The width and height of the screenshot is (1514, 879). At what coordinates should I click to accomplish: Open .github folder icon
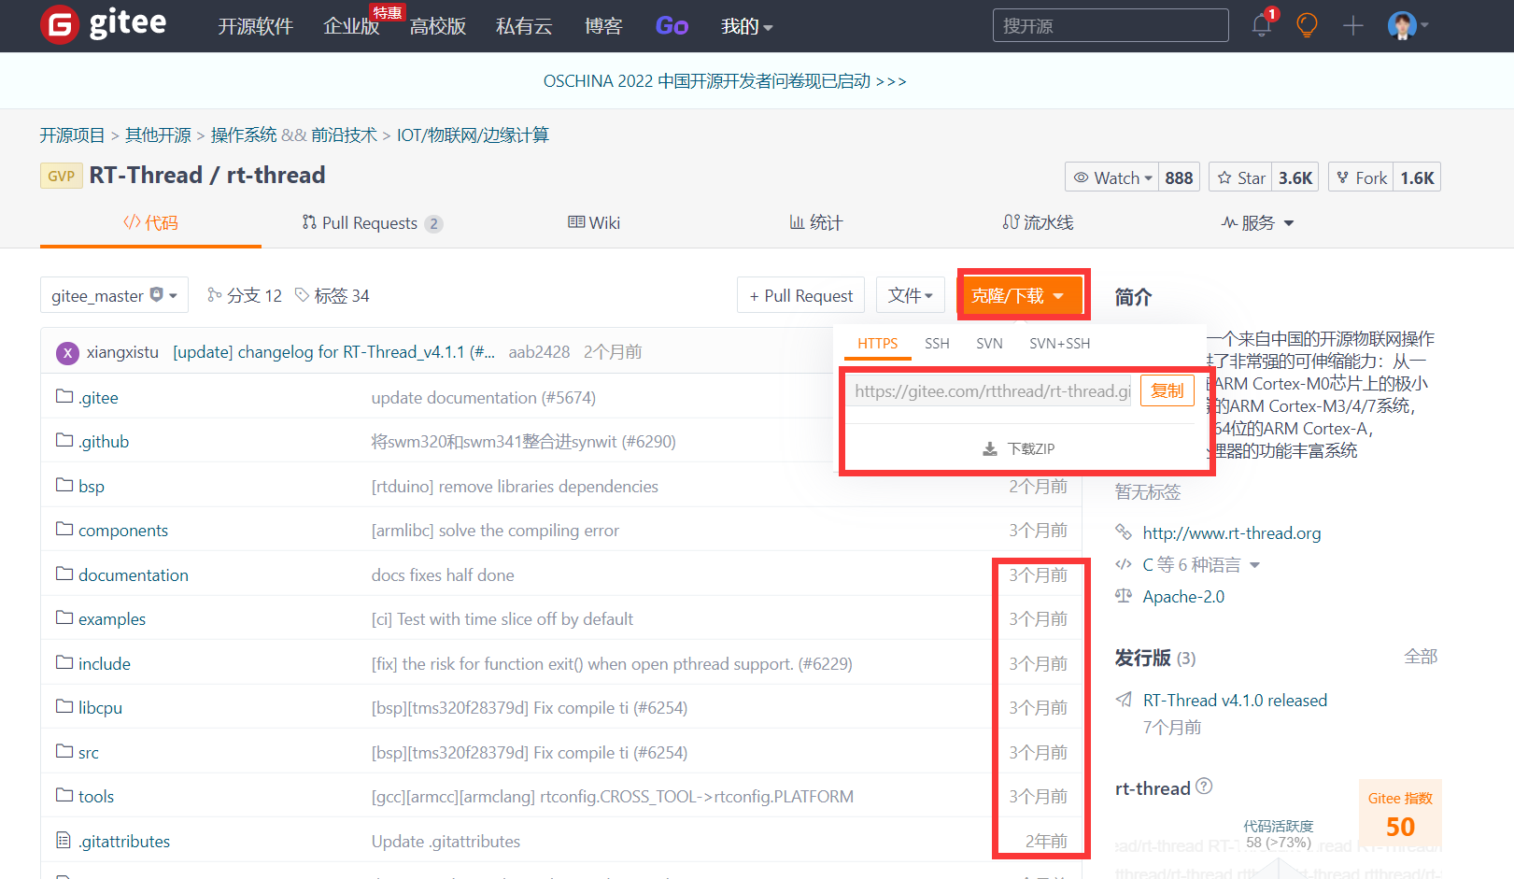tap(64, 440)
